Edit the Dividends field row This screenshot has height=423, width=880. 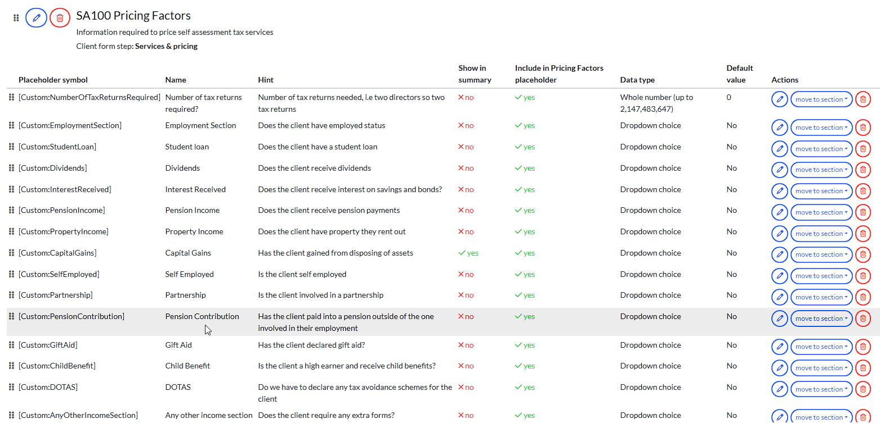tap(779, 170)
